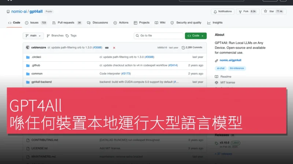
Task: Open cebtenzzre's profile link
Action: pyautogui.click(x=39, y=48)
